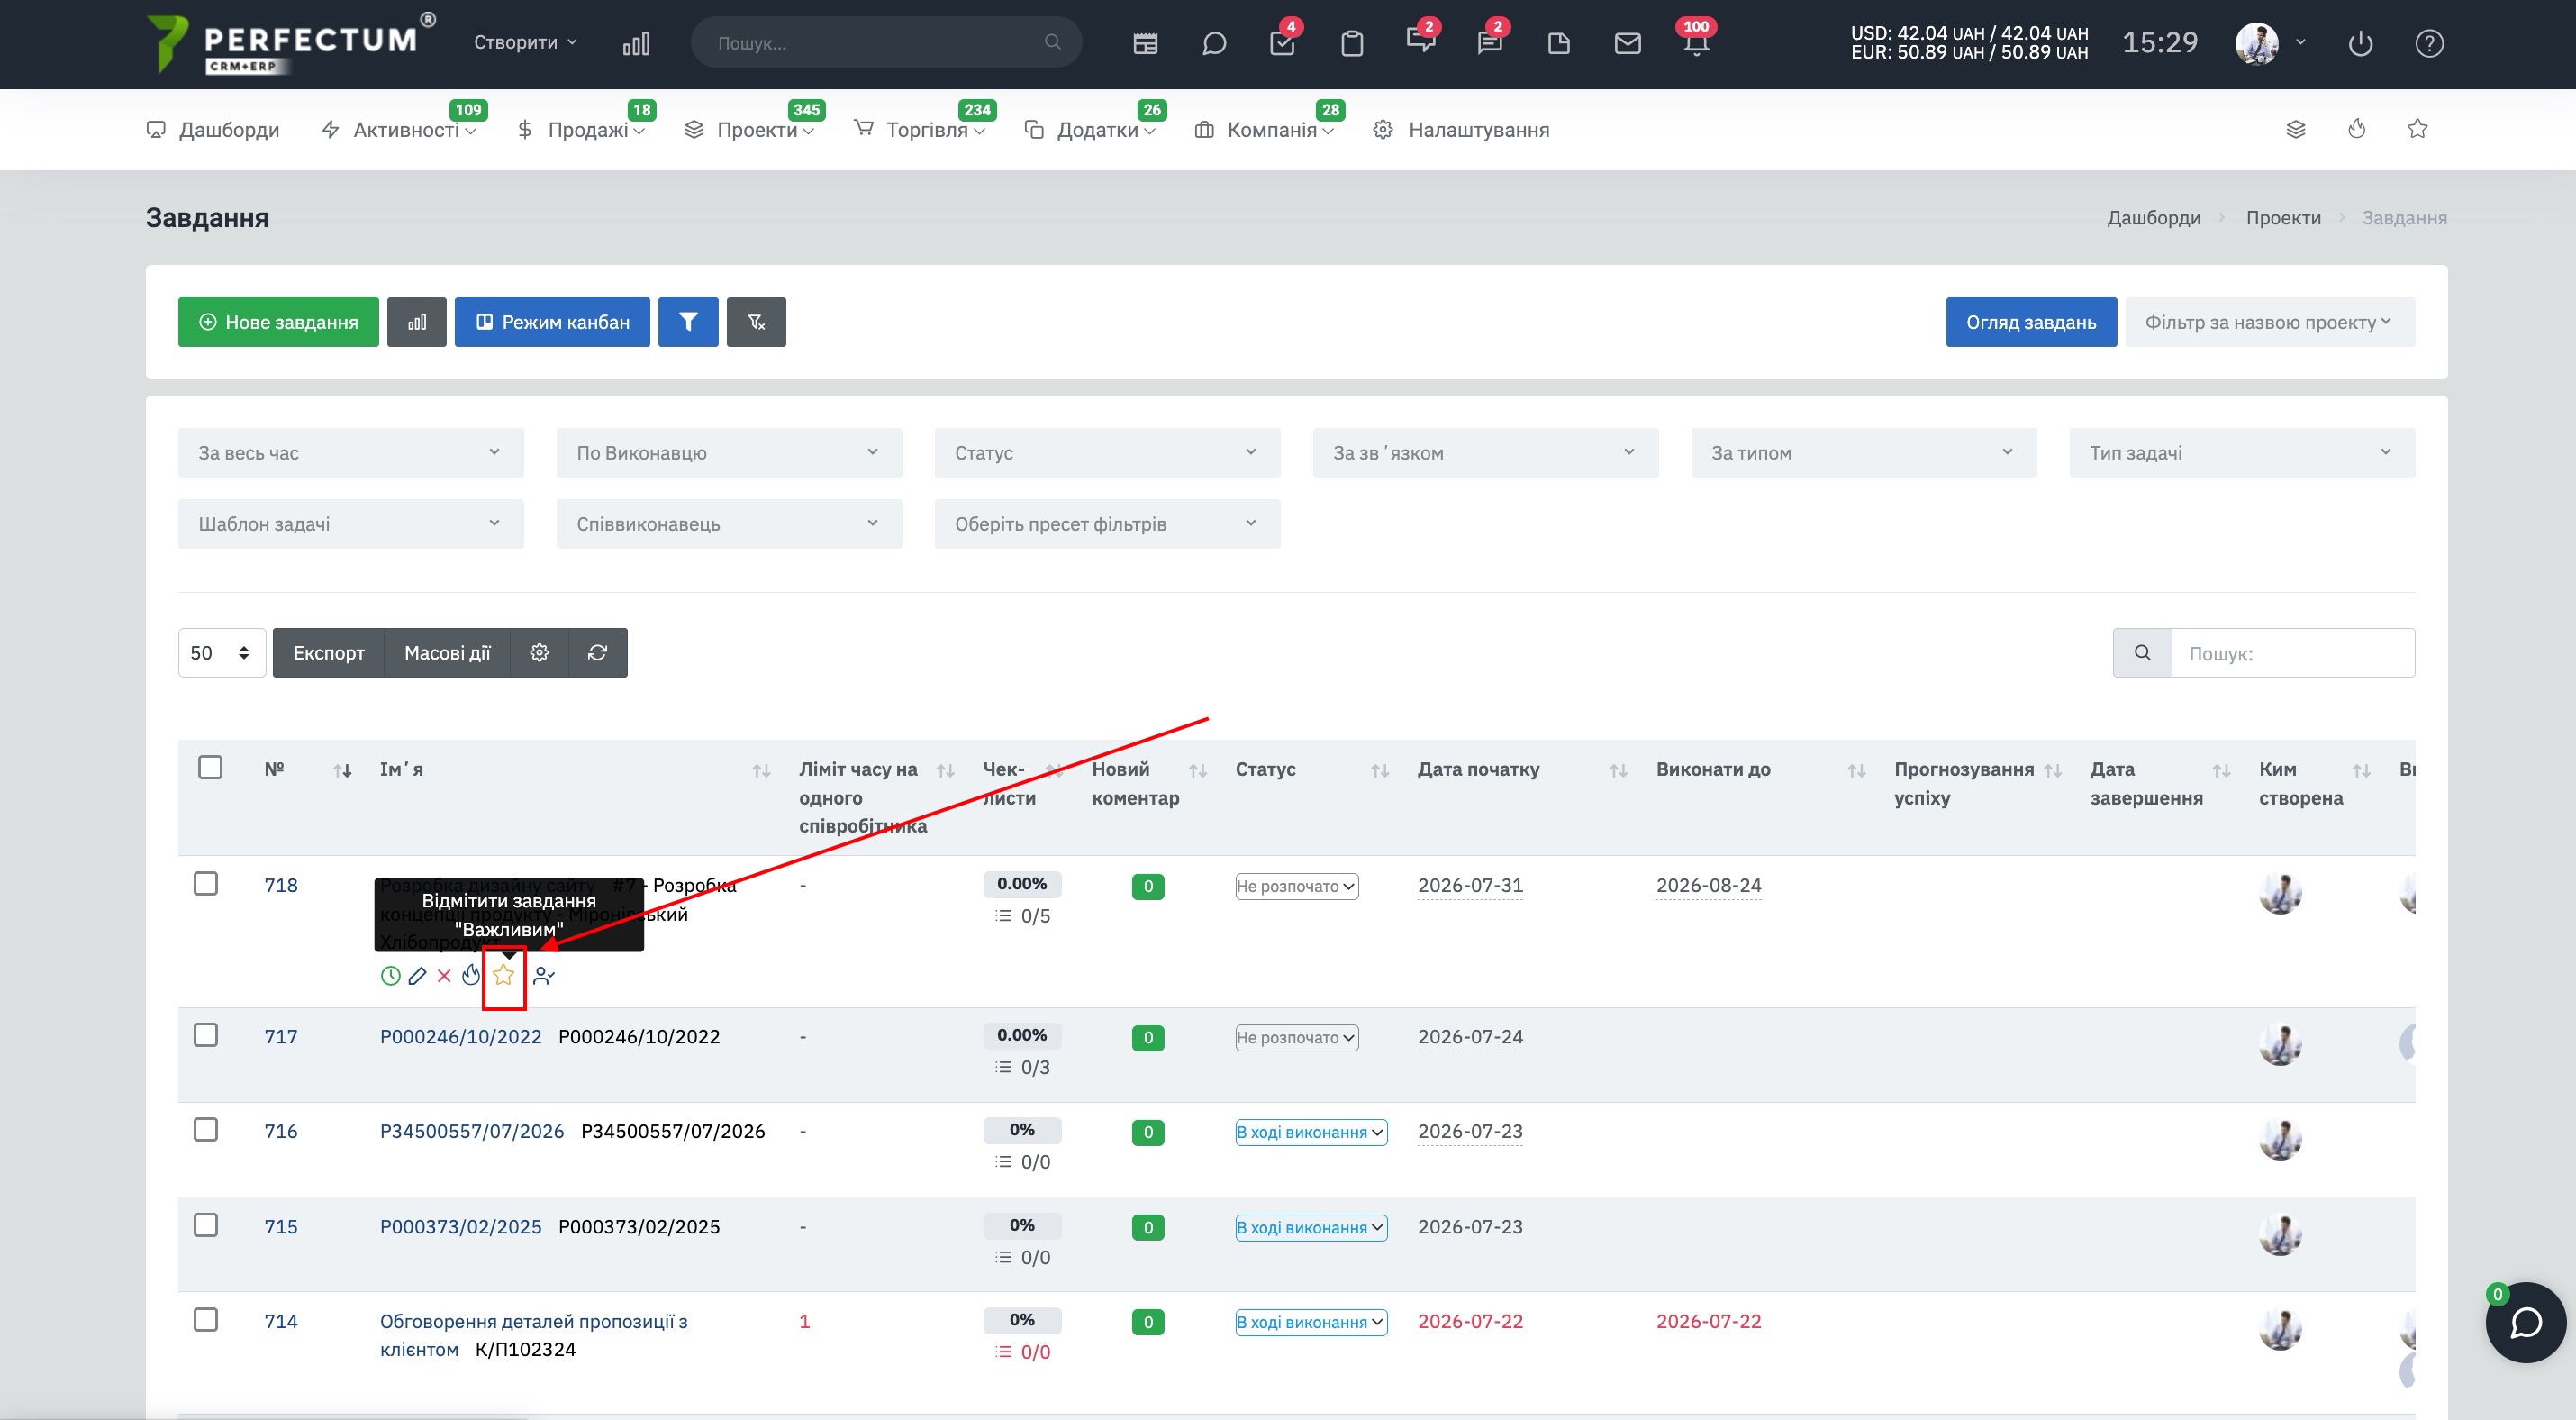2576x1420 pixels.
Task: Open the Масові дії button
Action: (447, 653)
